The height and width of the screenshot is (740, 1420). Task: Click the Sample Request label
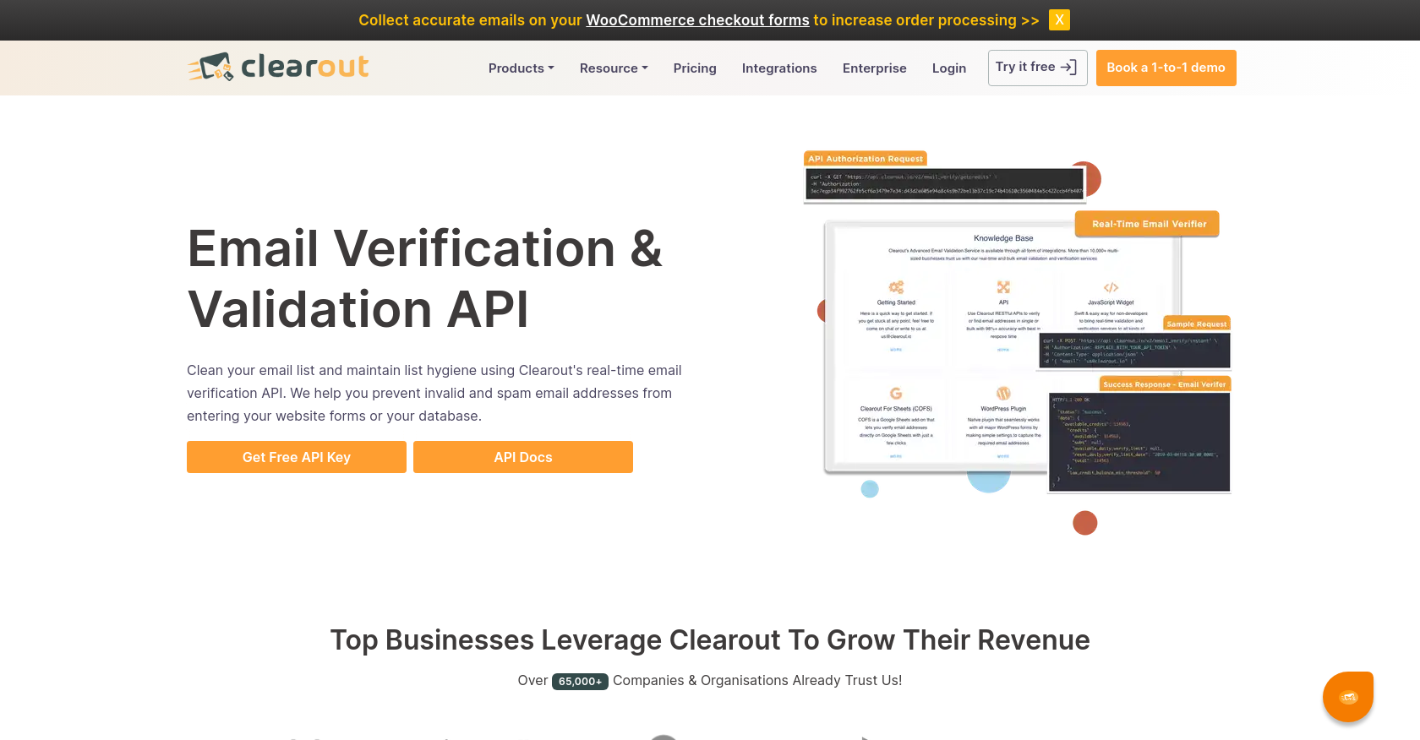coord(1196,324)
